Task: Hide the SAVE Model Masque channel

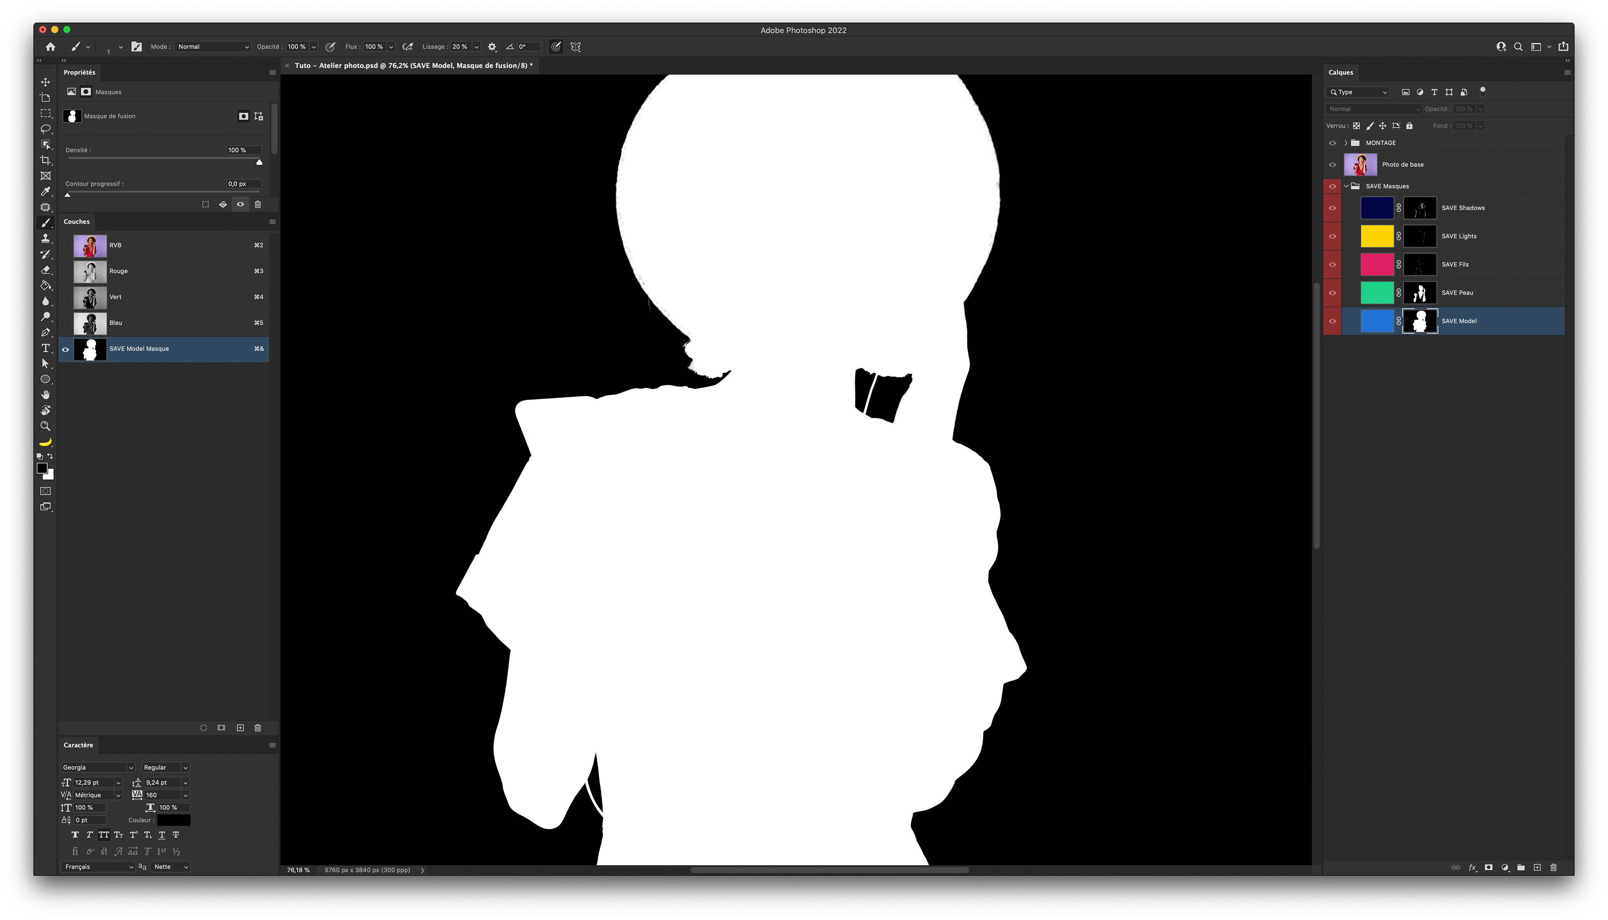Action: pos(66,349)
